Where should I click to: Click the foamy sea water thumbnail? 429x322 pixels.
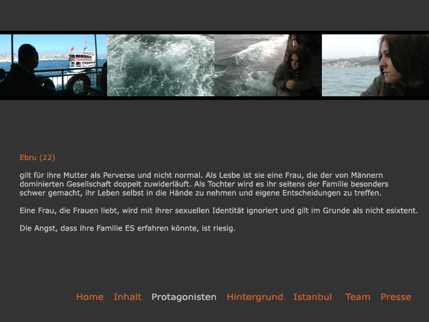pyautogui.click(x=161, y=65)
